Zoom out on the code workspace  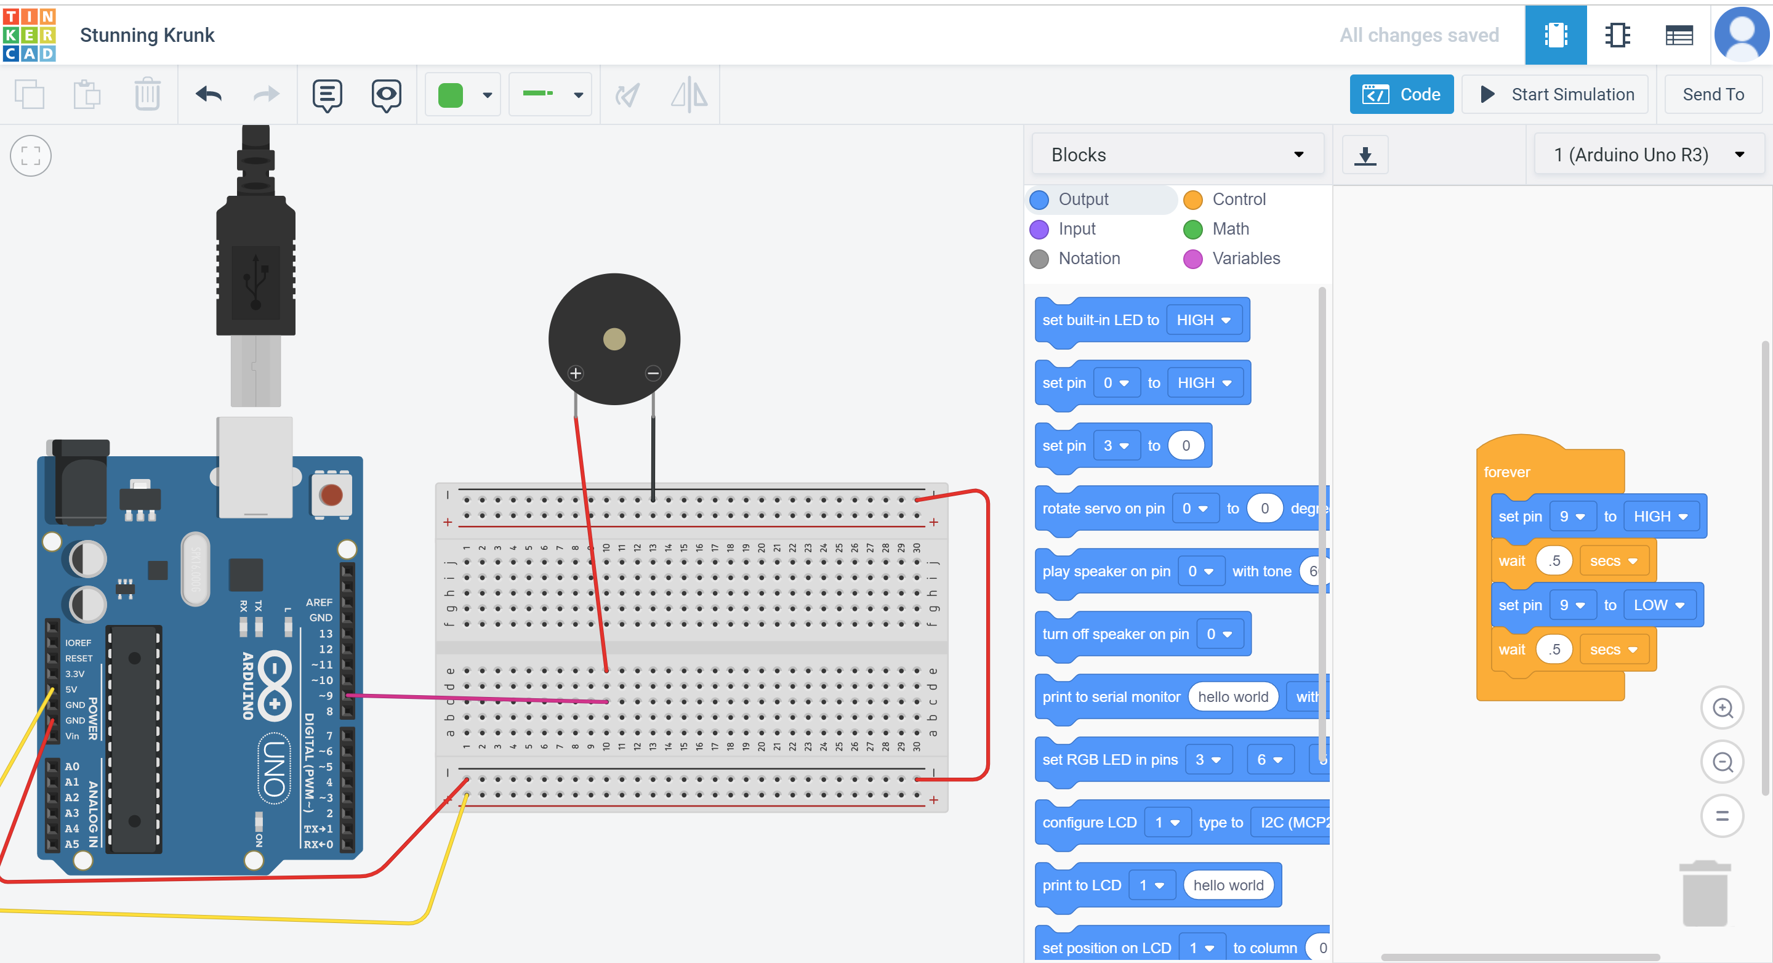pos(1722,762)
